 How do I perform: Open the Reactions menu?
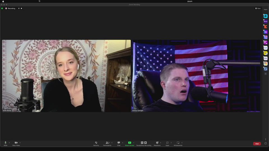click(x=157, y=143)
